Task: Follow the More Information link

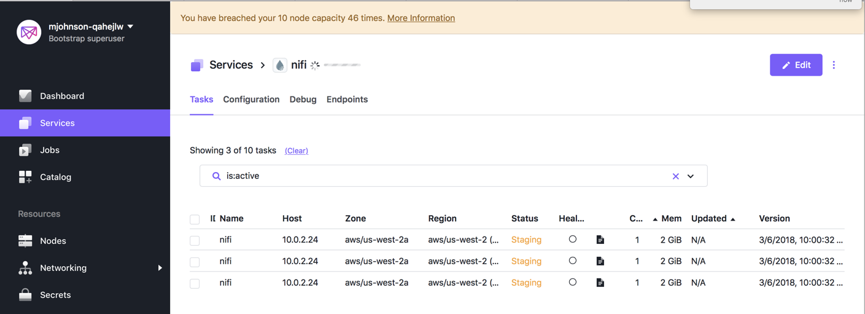Action: click(421, 18)
